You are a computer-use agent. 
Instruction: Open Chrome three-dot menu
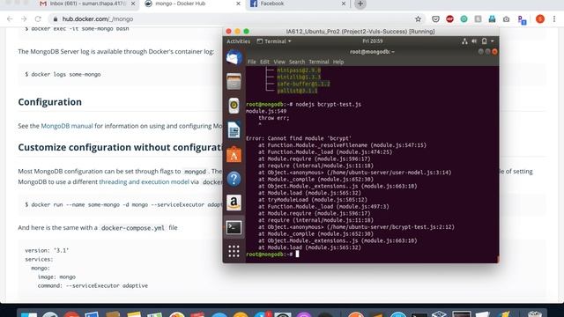tap(554, 19)
